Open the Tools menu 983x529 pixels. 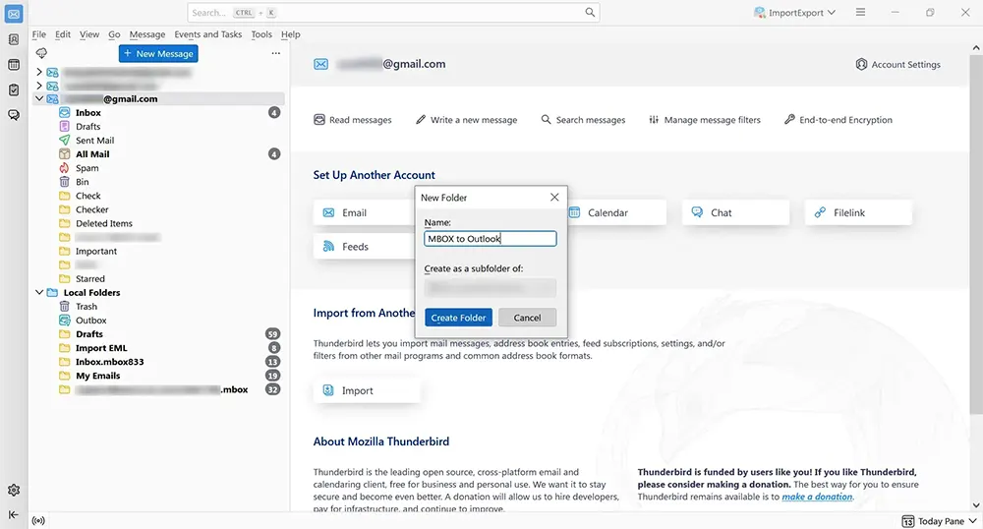(261, 34)
